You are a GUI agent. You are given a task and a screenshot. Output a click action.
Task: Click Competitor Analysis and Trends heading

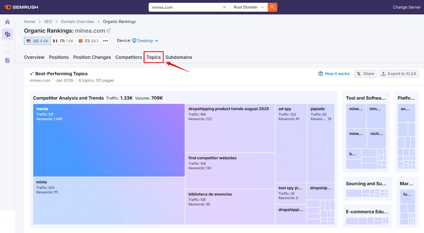68,98
